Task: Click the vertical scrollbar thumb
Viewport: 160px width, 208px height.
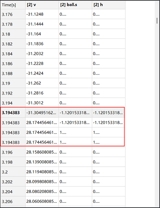Action: pos(157,21)
